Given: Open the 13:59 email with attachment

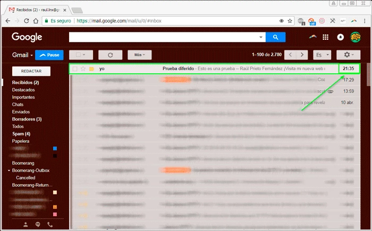Looking at the screenshot, I should click(x=215, y=91).
